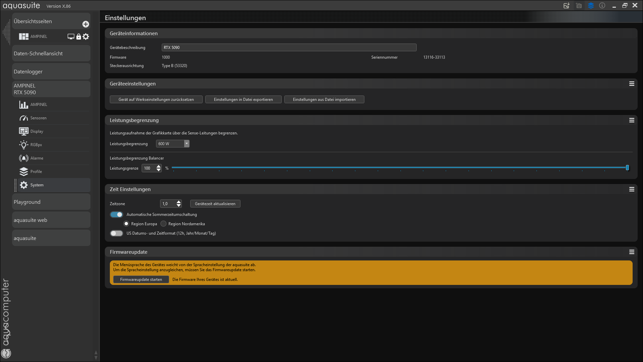Open AMPINEL overview page settings gear
The image size is (643, 362).
(86, 37)
